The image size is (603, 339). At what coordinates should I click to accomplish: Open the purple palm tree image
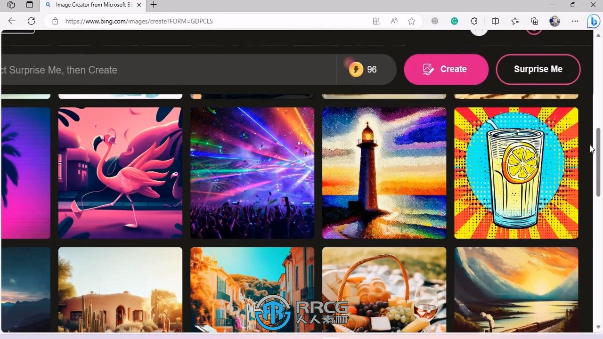26,173
